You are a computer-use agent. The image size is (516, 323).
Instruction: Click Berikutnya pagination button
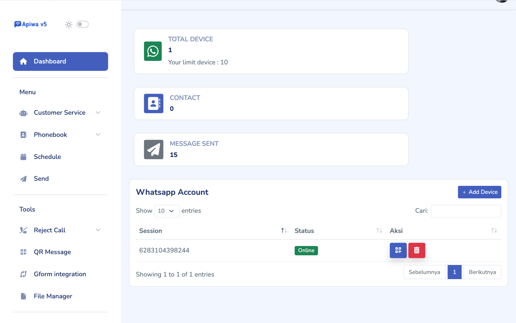(x=482, y=272)
